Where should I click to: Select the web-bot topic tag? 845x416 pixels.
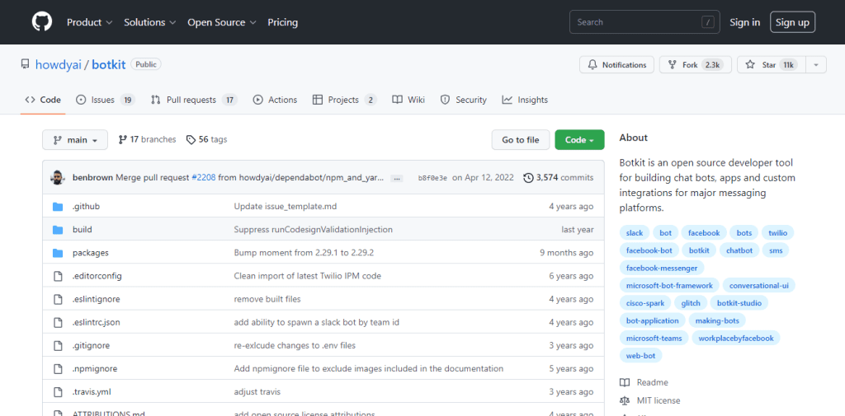coord(640,355)
